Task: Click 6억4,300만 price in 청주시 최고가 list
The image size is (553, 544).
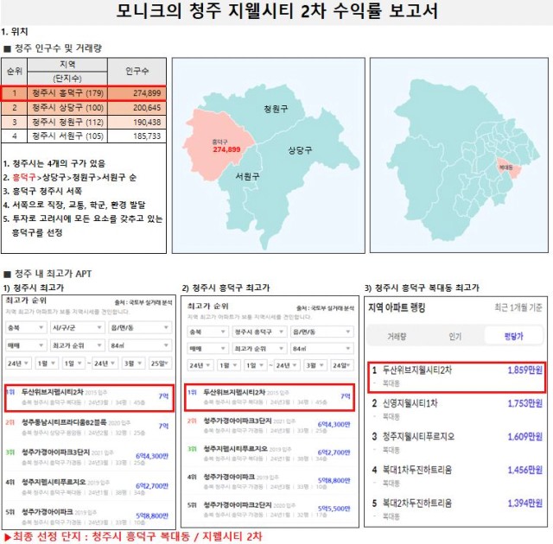Action: (x=152, y=456)
